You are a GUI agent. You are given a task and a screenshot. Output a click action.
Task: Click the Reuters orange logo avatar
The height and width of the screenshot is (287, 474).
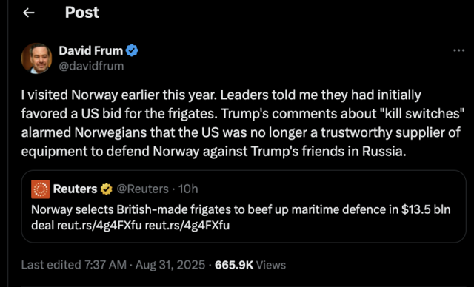(41, 189)
